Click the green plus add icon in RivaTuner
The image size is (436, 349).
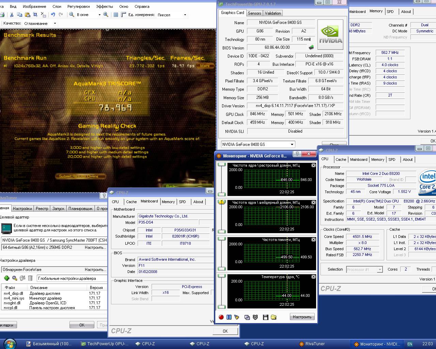[x=6, y=278]
